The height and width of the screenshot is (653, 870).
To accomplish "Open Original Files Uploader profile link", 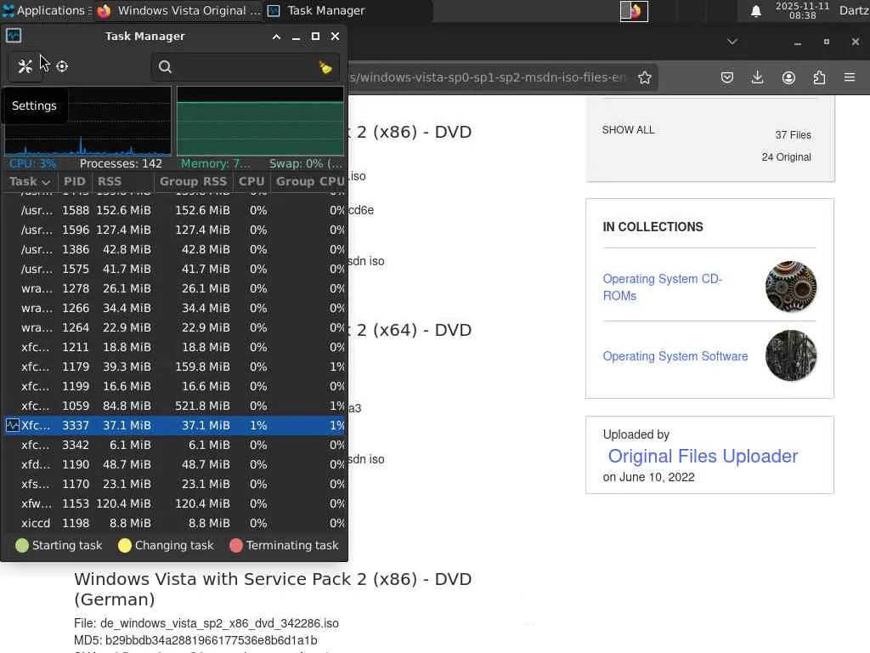I will 703,456.
